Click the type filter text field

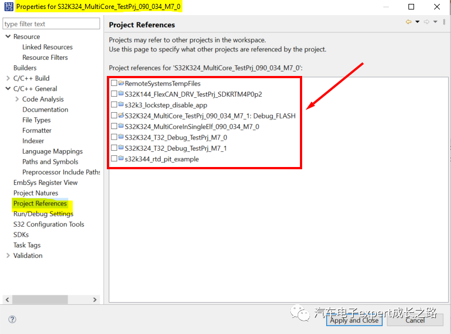click(51, 23)
